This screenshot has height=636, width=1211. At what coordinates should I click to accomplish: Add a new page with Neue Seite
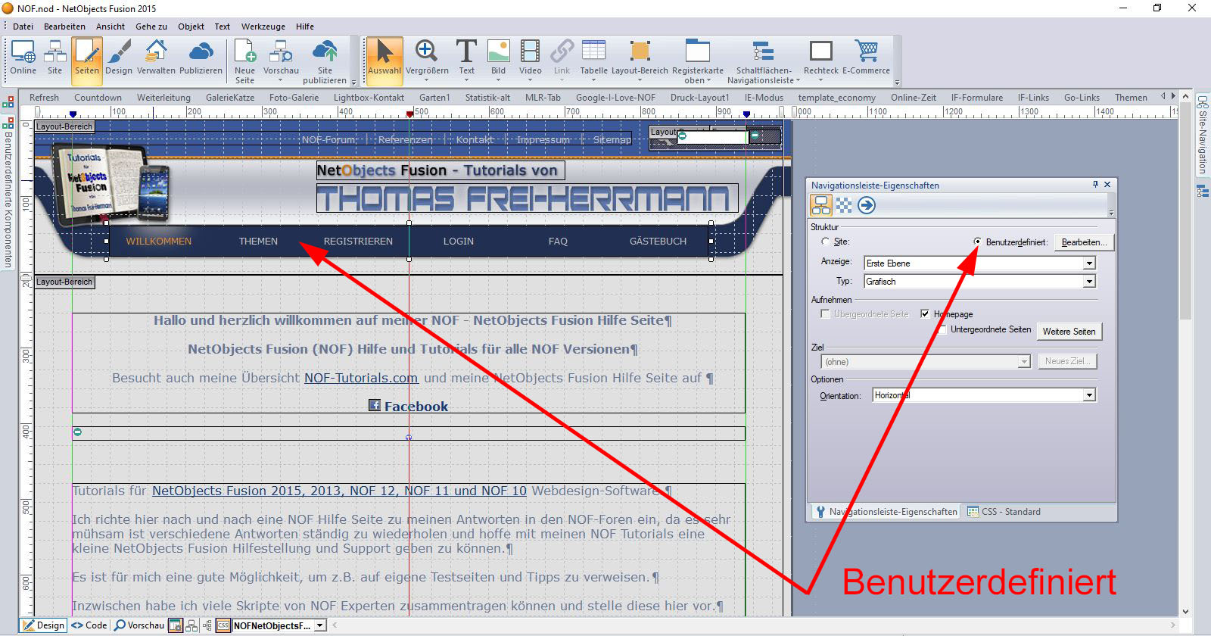(244, 61)
